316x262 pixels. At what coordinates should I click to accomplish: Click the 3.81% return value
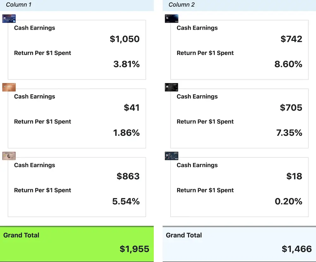126,64
